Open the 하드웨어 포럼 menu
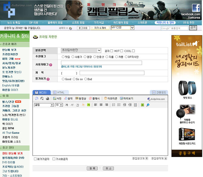 tap(121, 23)
